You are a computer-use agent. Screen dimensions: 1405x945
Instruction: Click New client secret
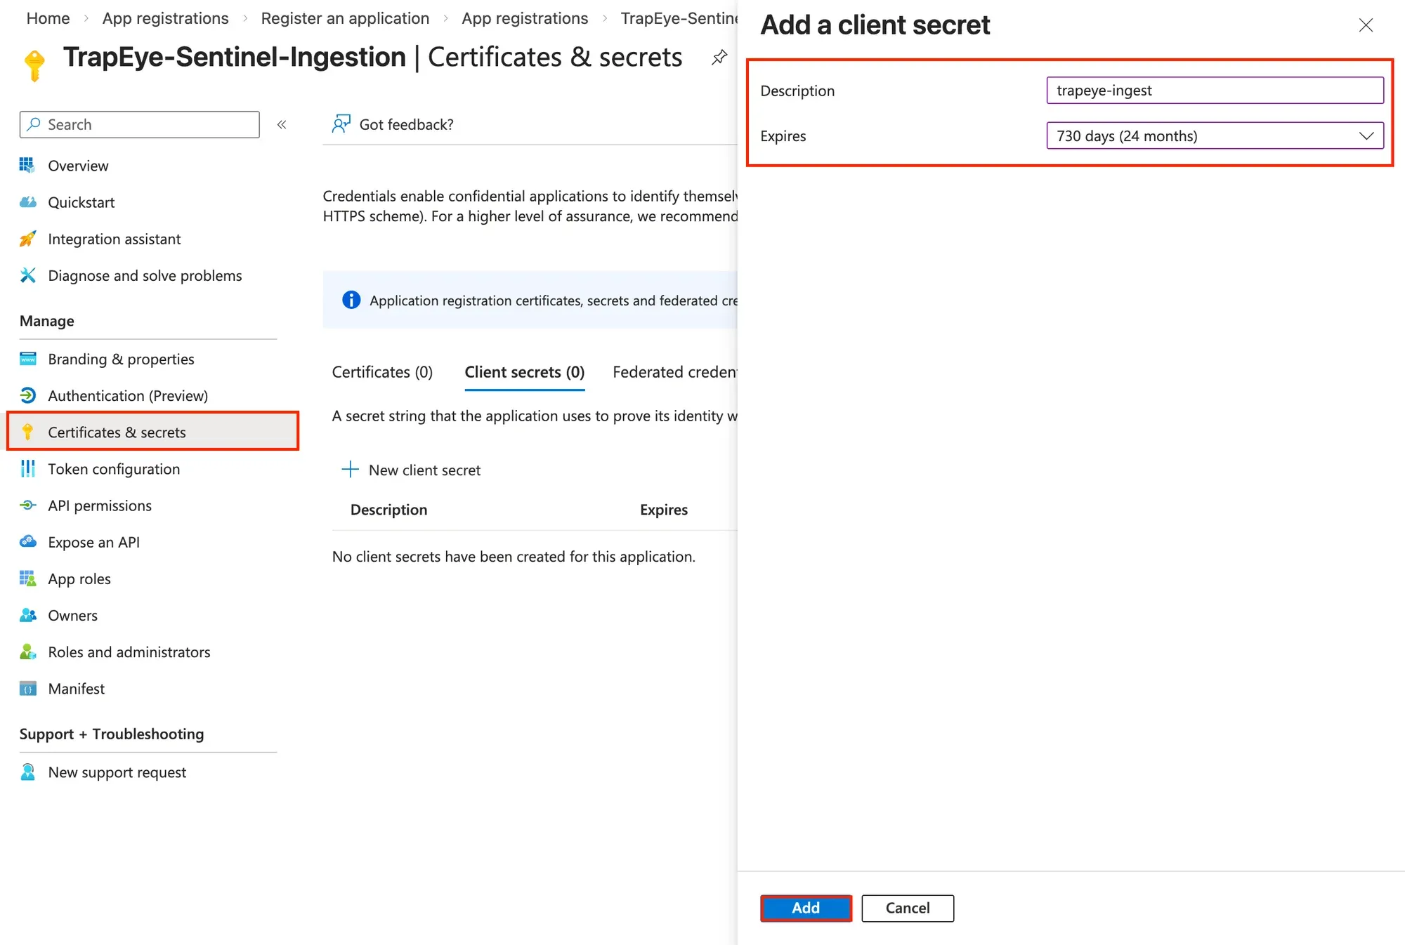pos(411,470)
